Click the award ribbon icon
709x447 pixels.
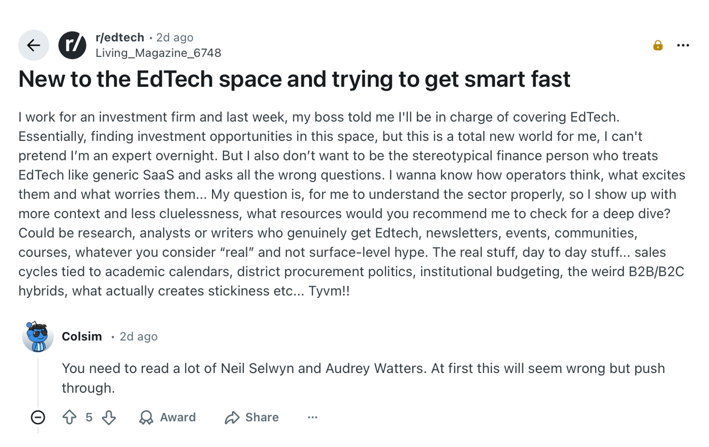tap(146, 417)
